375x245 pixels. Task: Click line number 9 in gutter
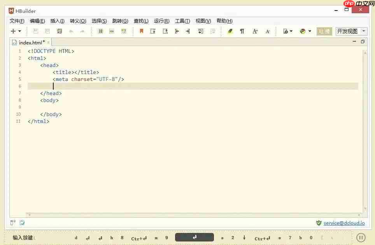(x=19, y=107)
